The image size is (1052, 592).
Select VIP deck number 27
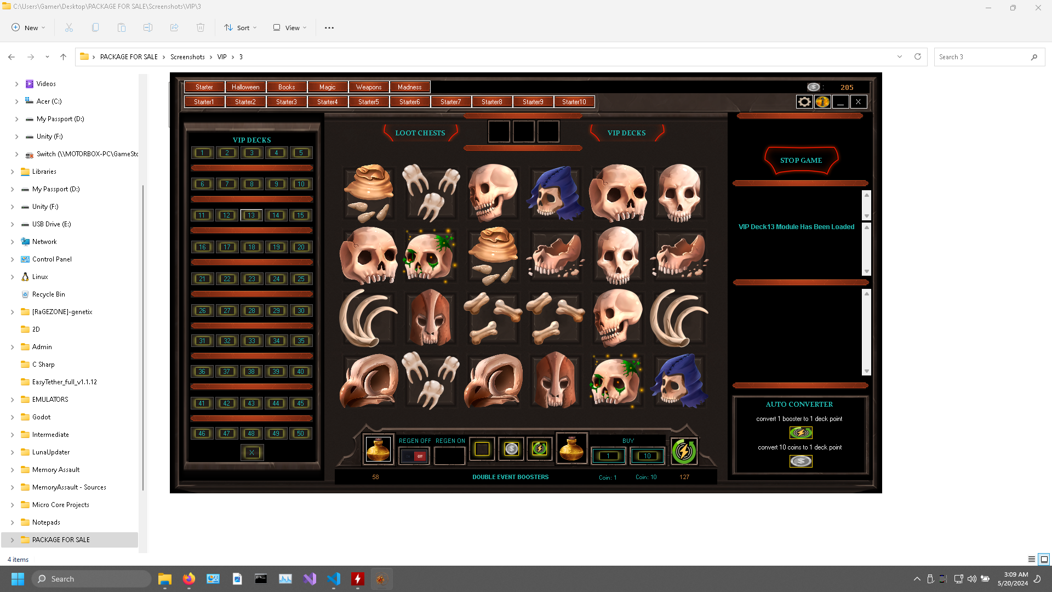tap(227, 311)
